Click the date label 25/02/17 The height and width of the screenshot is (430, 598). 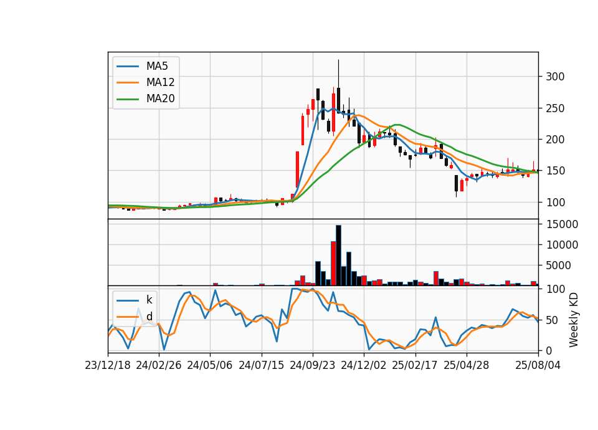point(415,365)
